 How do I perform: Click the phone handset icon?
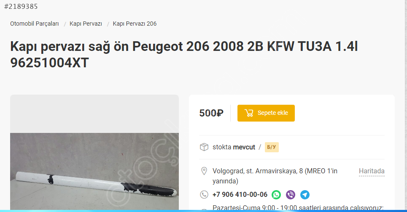204,195
